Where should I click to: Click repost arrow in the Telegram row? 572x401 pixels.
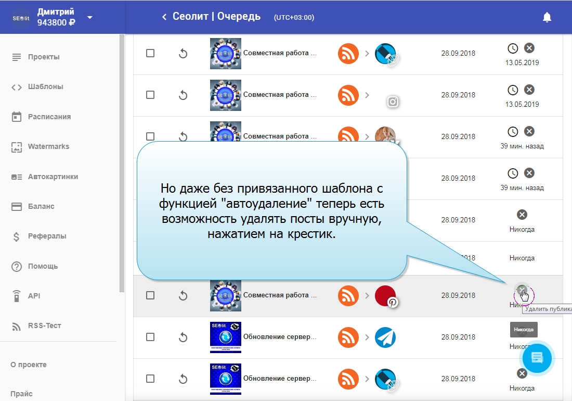click(183, 337)
